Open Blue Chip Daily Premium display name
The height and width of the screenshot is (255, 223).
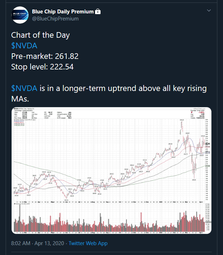coord(63,12)
